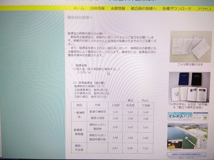Screen dimensions: 214x160
Task: Click the 上流部 value 3.48 for 高度の湿田
Action: pyautogui.click(x=115, y=118)
